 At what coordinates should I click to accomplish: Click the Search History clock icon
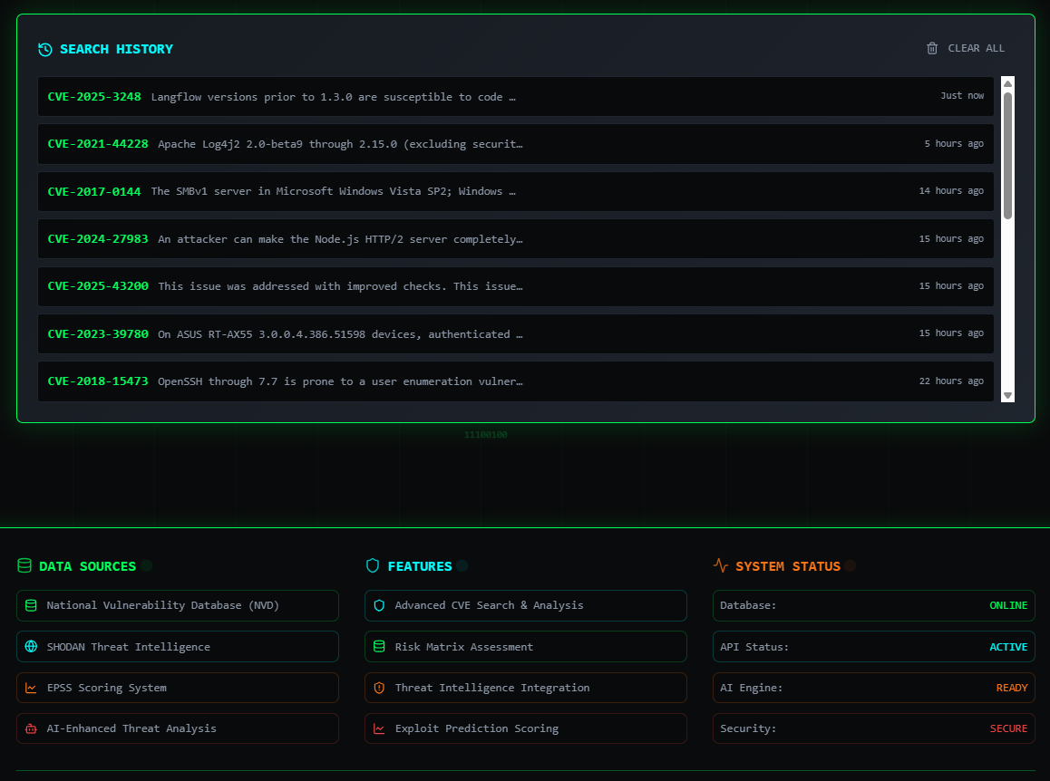coord(44,50)
